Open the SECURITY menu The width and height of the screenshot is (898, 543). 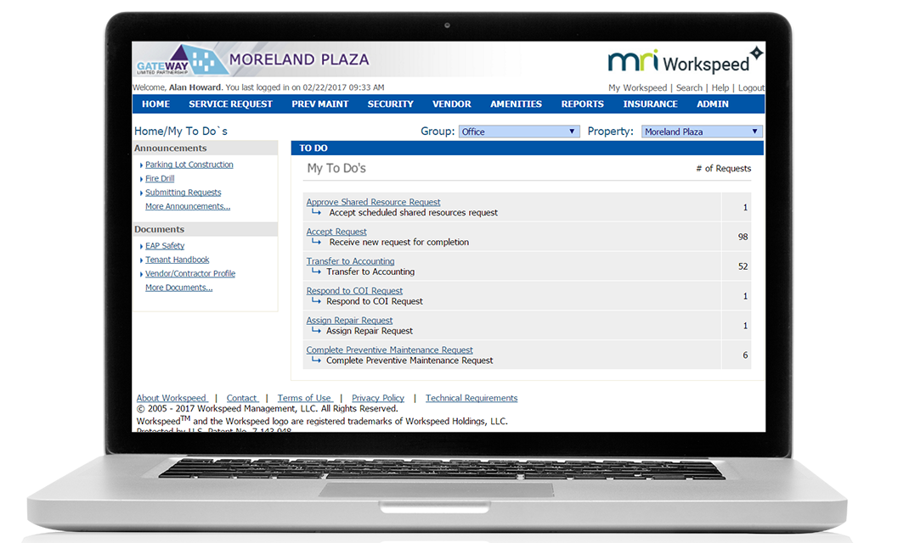[391, 104]
